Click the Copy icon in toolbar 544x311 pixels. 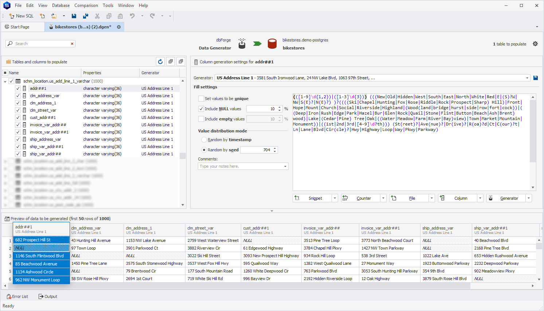click(x=109, y=16)
